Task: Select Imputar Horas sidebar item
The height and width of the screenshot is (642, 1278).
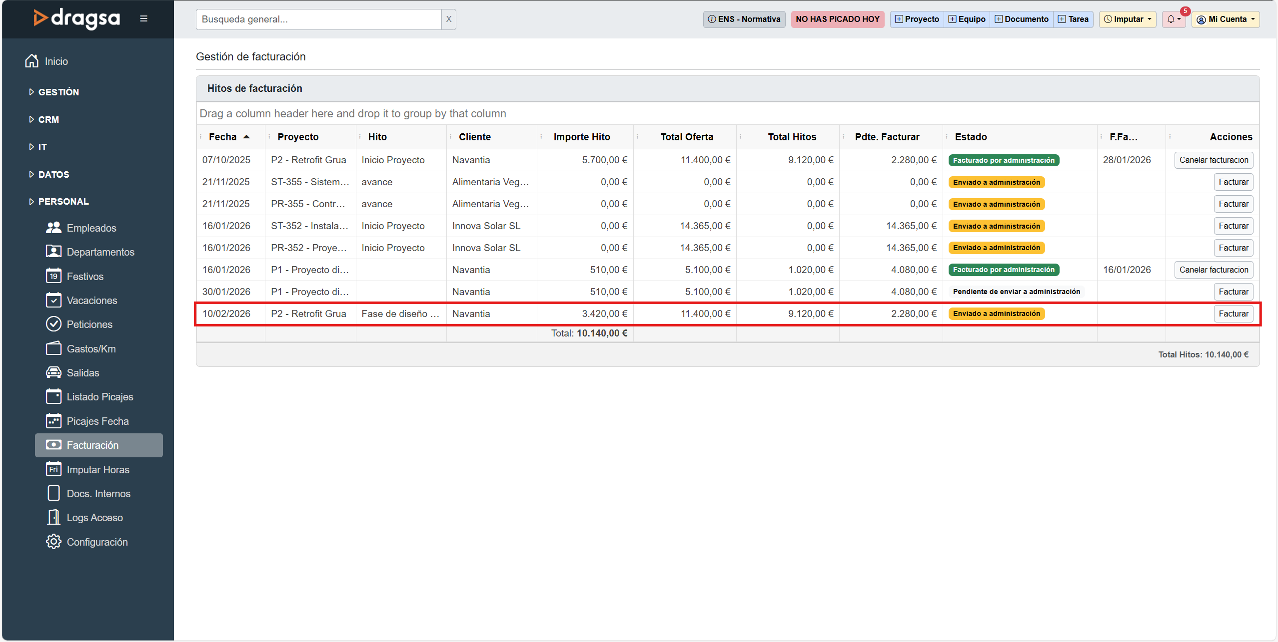Action: [98, 469]
